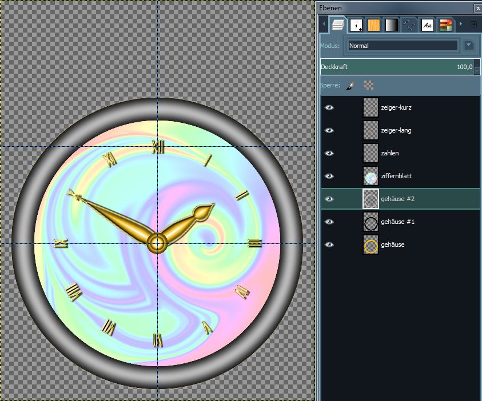Screen dimensions: 482x401
Task: Open the Patterns tab with wood texture
Action: click(x=374, y=25)
